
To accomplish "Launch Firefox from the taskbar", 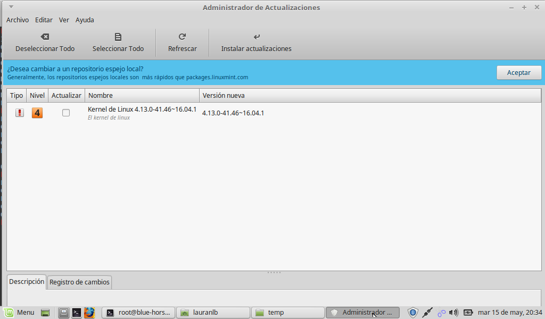I will point(89,313).
